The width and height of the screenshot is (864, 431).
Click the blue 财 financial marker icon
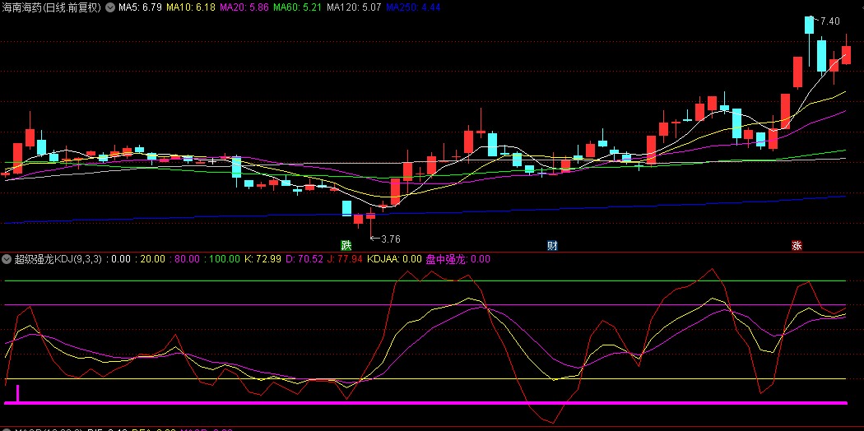pyautogui.click(x=552, y=245)
